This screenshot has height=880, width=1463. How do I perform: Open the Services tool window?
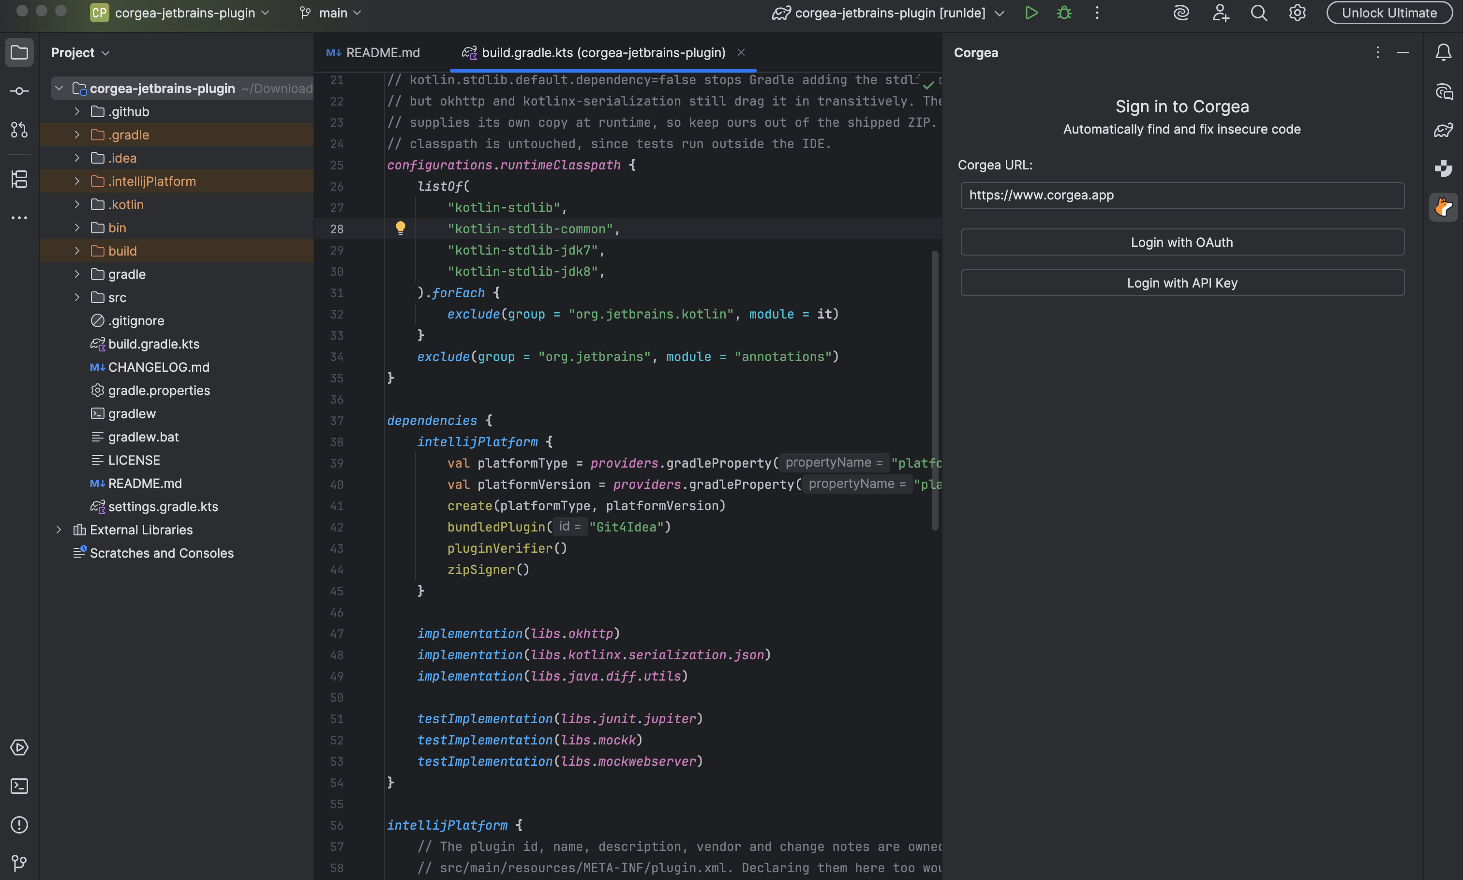19,747
